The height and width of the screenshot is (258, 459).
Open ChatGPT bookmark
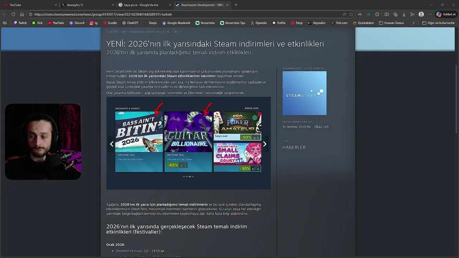point(130,23)
